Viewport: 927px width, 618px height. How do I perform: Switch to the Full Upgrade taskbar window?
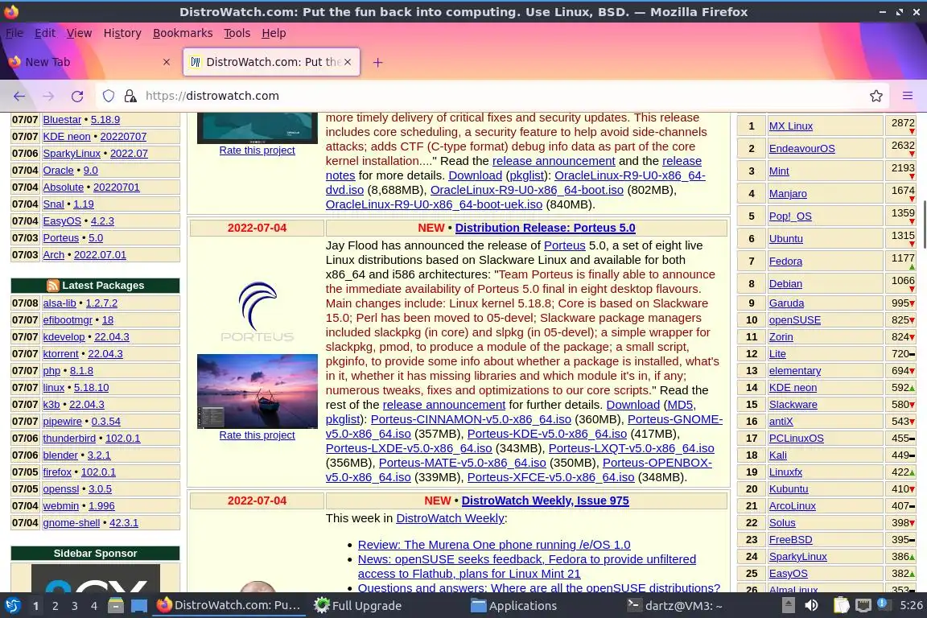click(x=357, y=606)
